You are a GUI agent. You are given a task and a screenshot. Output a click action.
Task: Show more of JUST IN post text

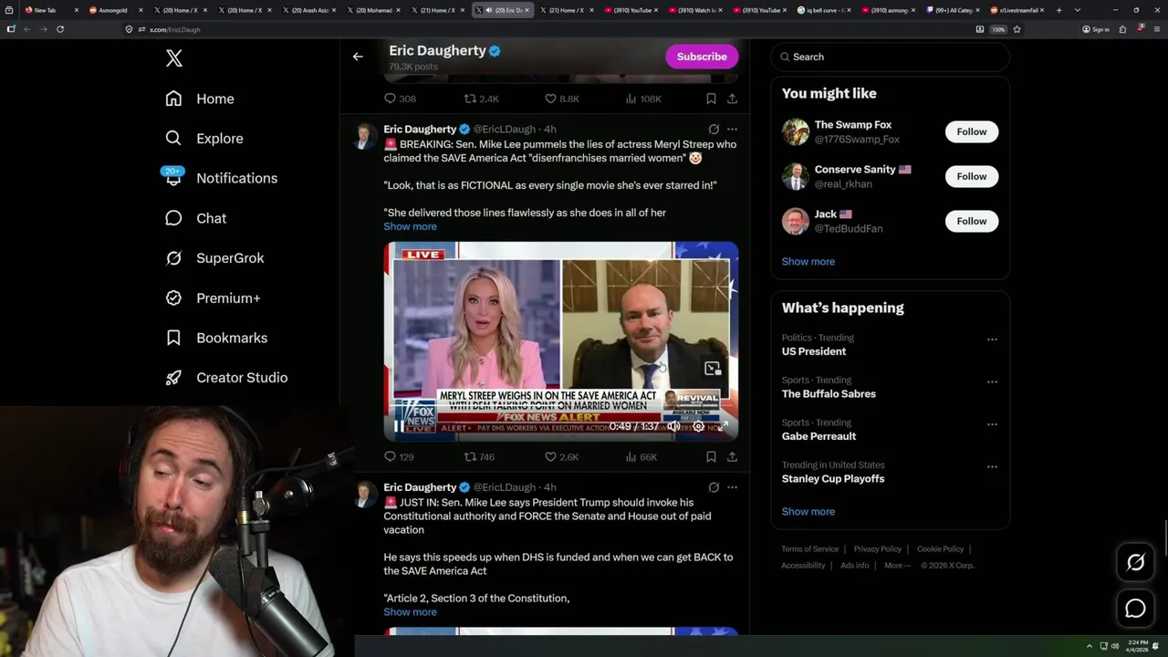click(x=410, y=612)
